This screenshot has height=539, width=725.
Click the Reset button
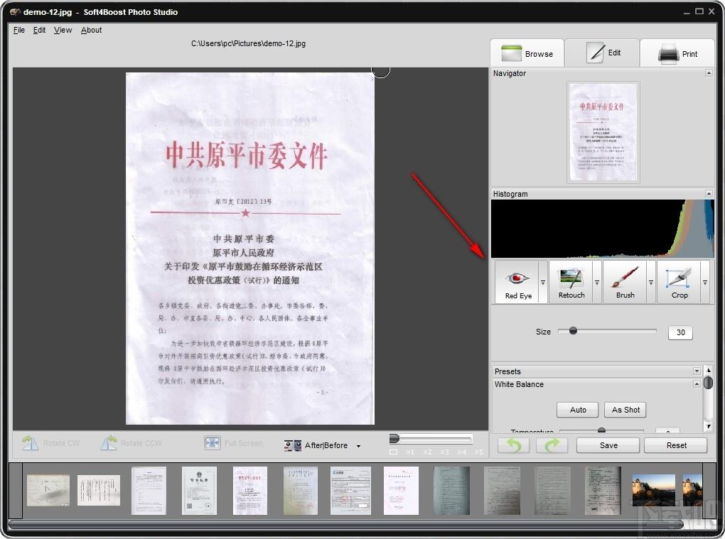676,445
